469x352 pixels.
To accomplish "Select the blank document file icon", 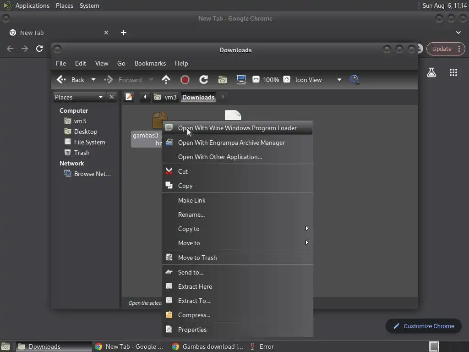I will click(233, 115).
